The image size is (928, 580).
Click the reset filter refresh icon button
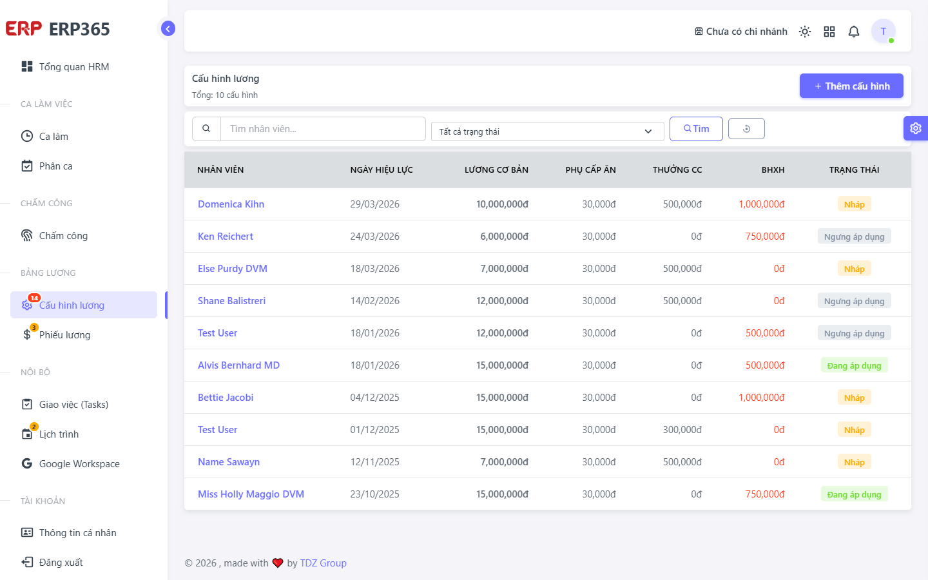[746, 129]
